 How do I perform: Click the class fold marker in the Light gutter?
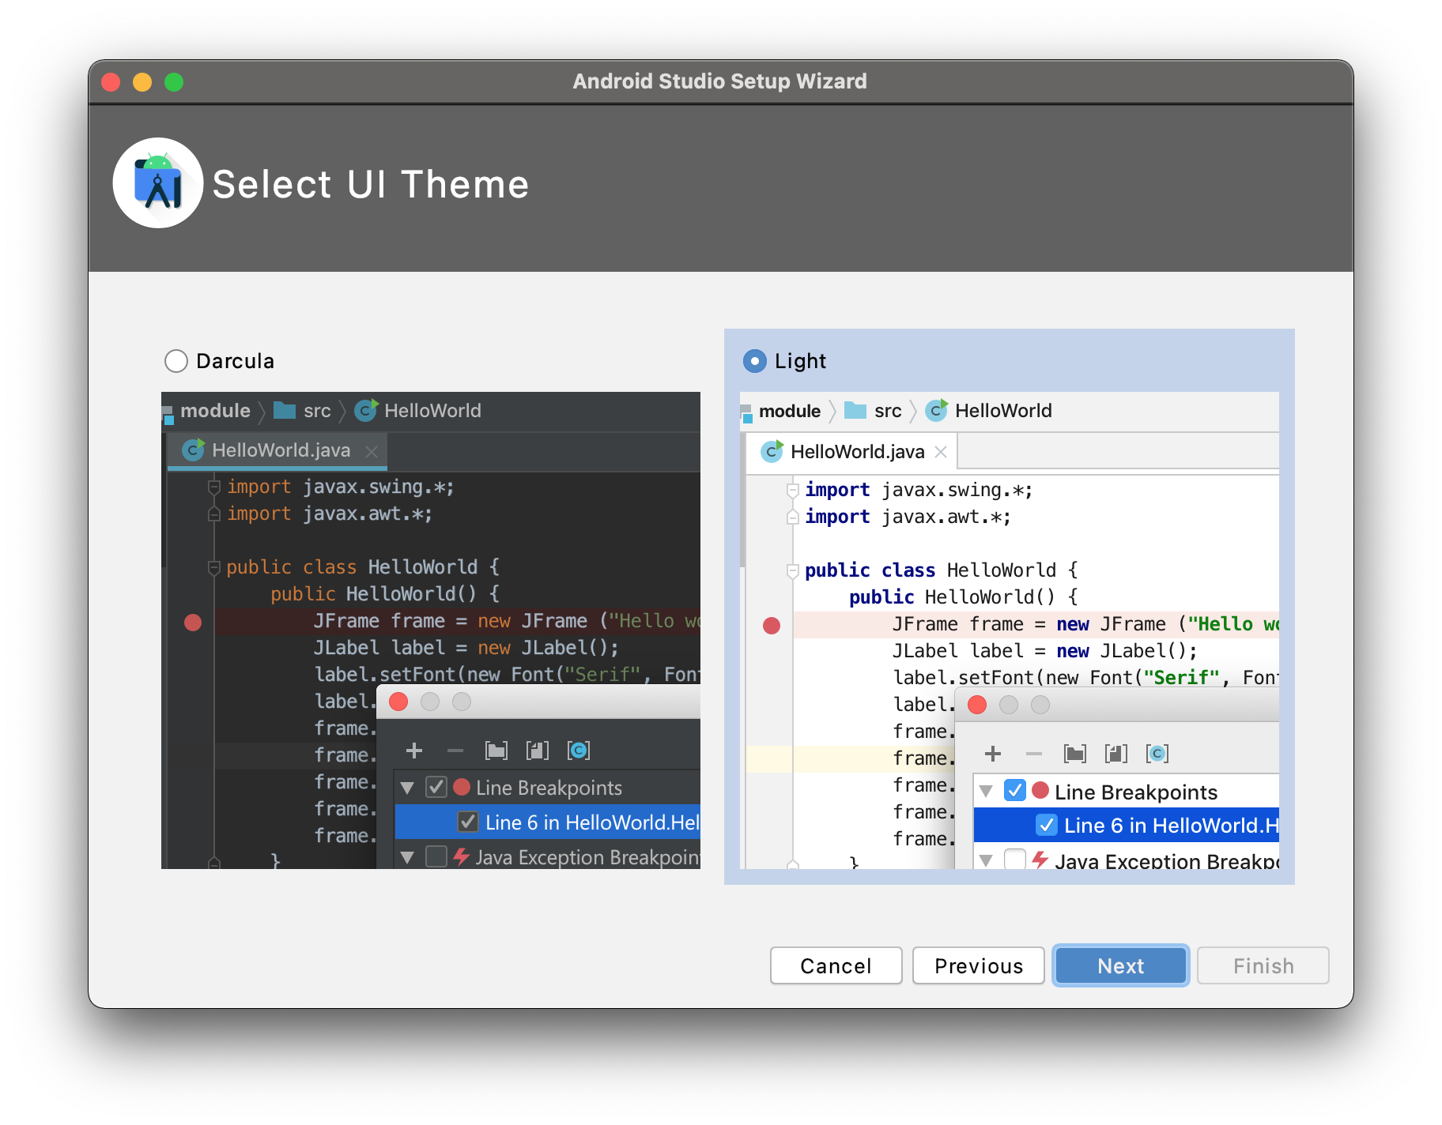(x=792, y=570)
